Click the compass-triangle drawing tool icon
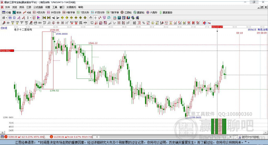This screenshot has height=145, width=268. click(49, 23)
